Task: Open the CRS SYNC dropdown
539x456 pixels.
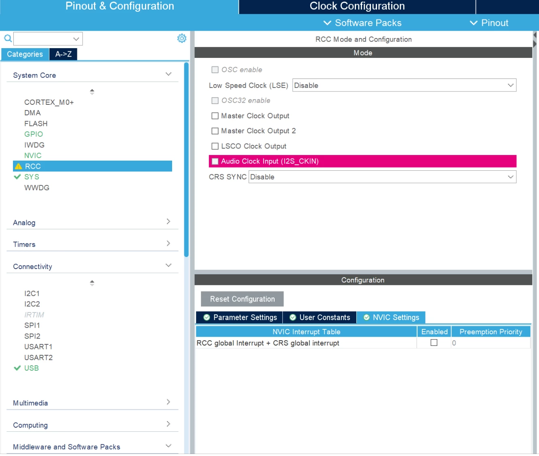Action: click(382, 177)
